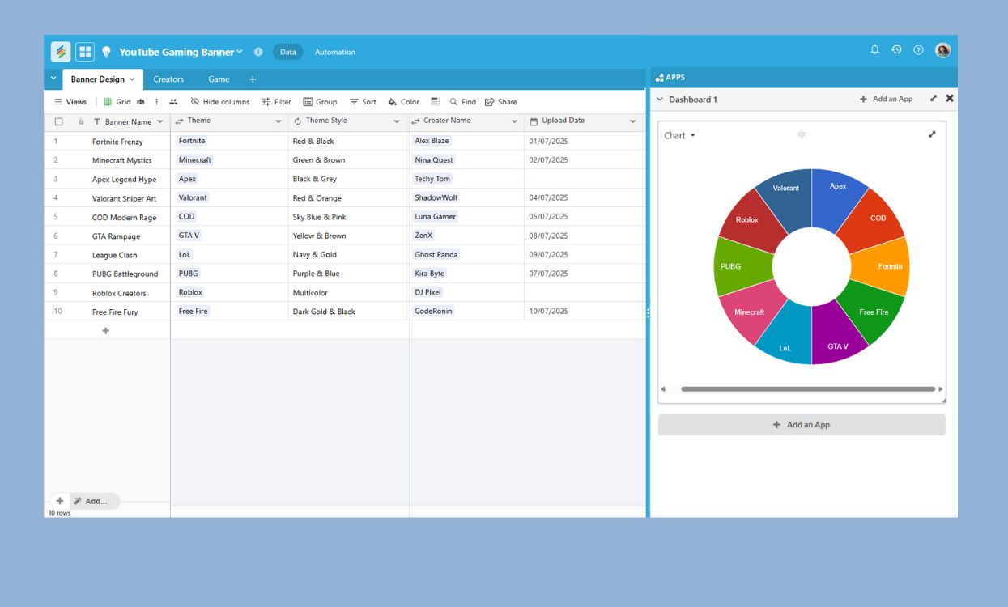This screenshot has height=607, width=1008.
Task: Switch to Automation mode
Action: pyautogui.click(x=335, y=52)
